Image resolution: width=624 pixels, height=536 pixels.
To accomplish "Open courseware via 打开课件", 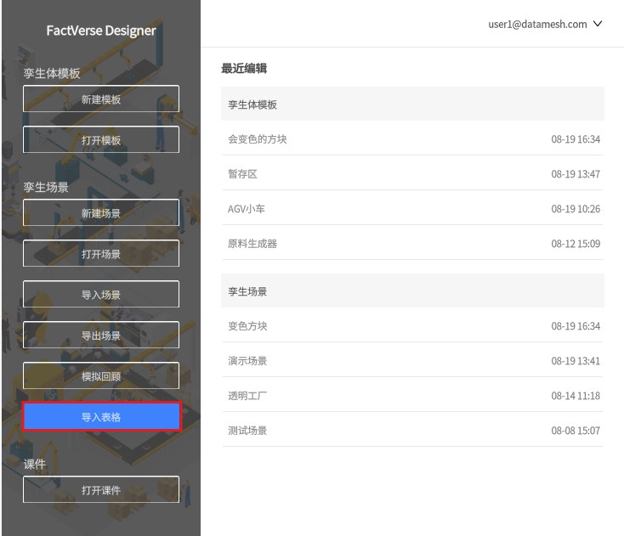I will pyautogui.click(x=101, y=490).
